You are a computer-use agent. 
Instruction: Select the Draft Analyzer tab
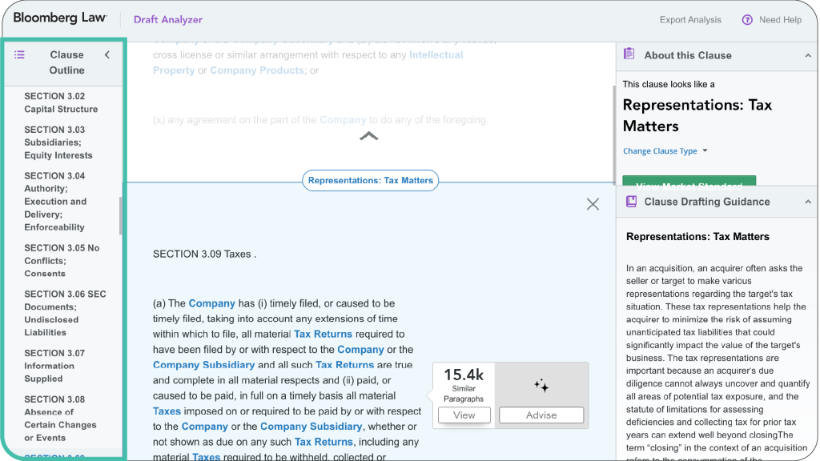pos(168,18)
